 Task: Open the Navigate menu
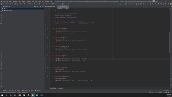(15, 1)
